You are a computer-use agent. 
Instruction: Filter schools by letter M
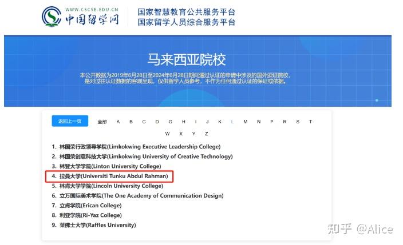pos(246,122)
